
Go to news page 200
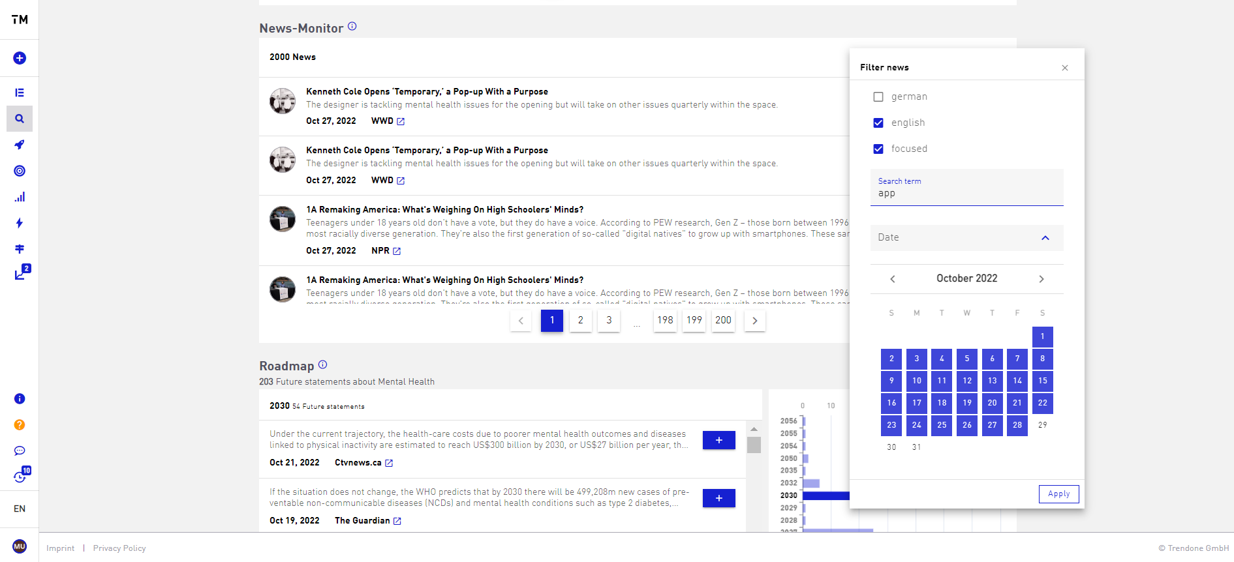(723, 320)
